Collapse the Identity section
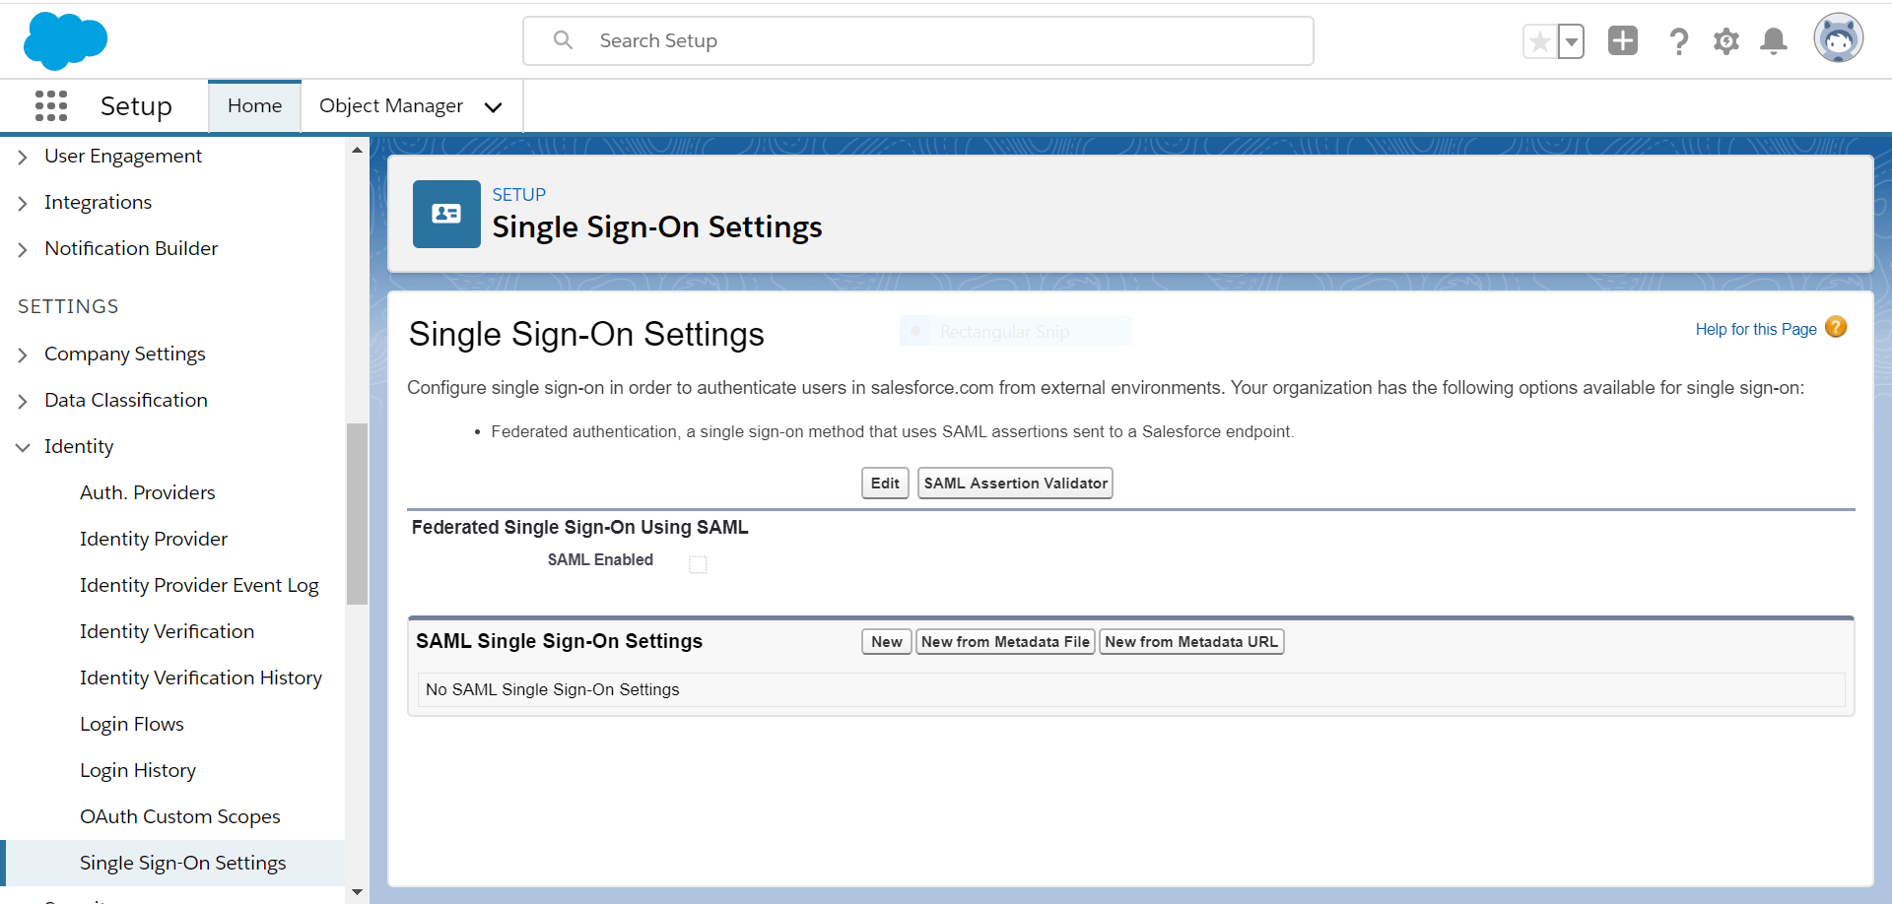The width and height of the screenshot is (1892, 904). click(23, 447)
